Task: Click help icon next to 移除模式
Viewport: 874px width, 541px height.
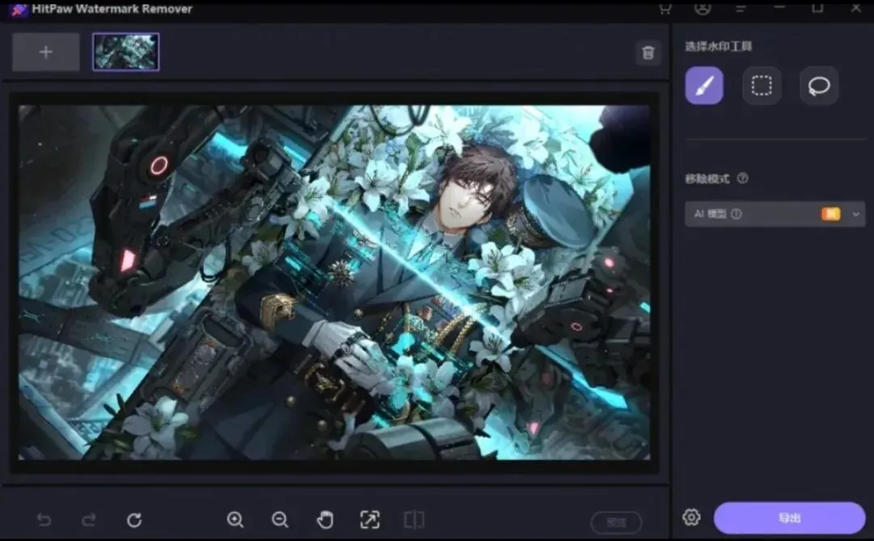Action: (x=742, y=178)
